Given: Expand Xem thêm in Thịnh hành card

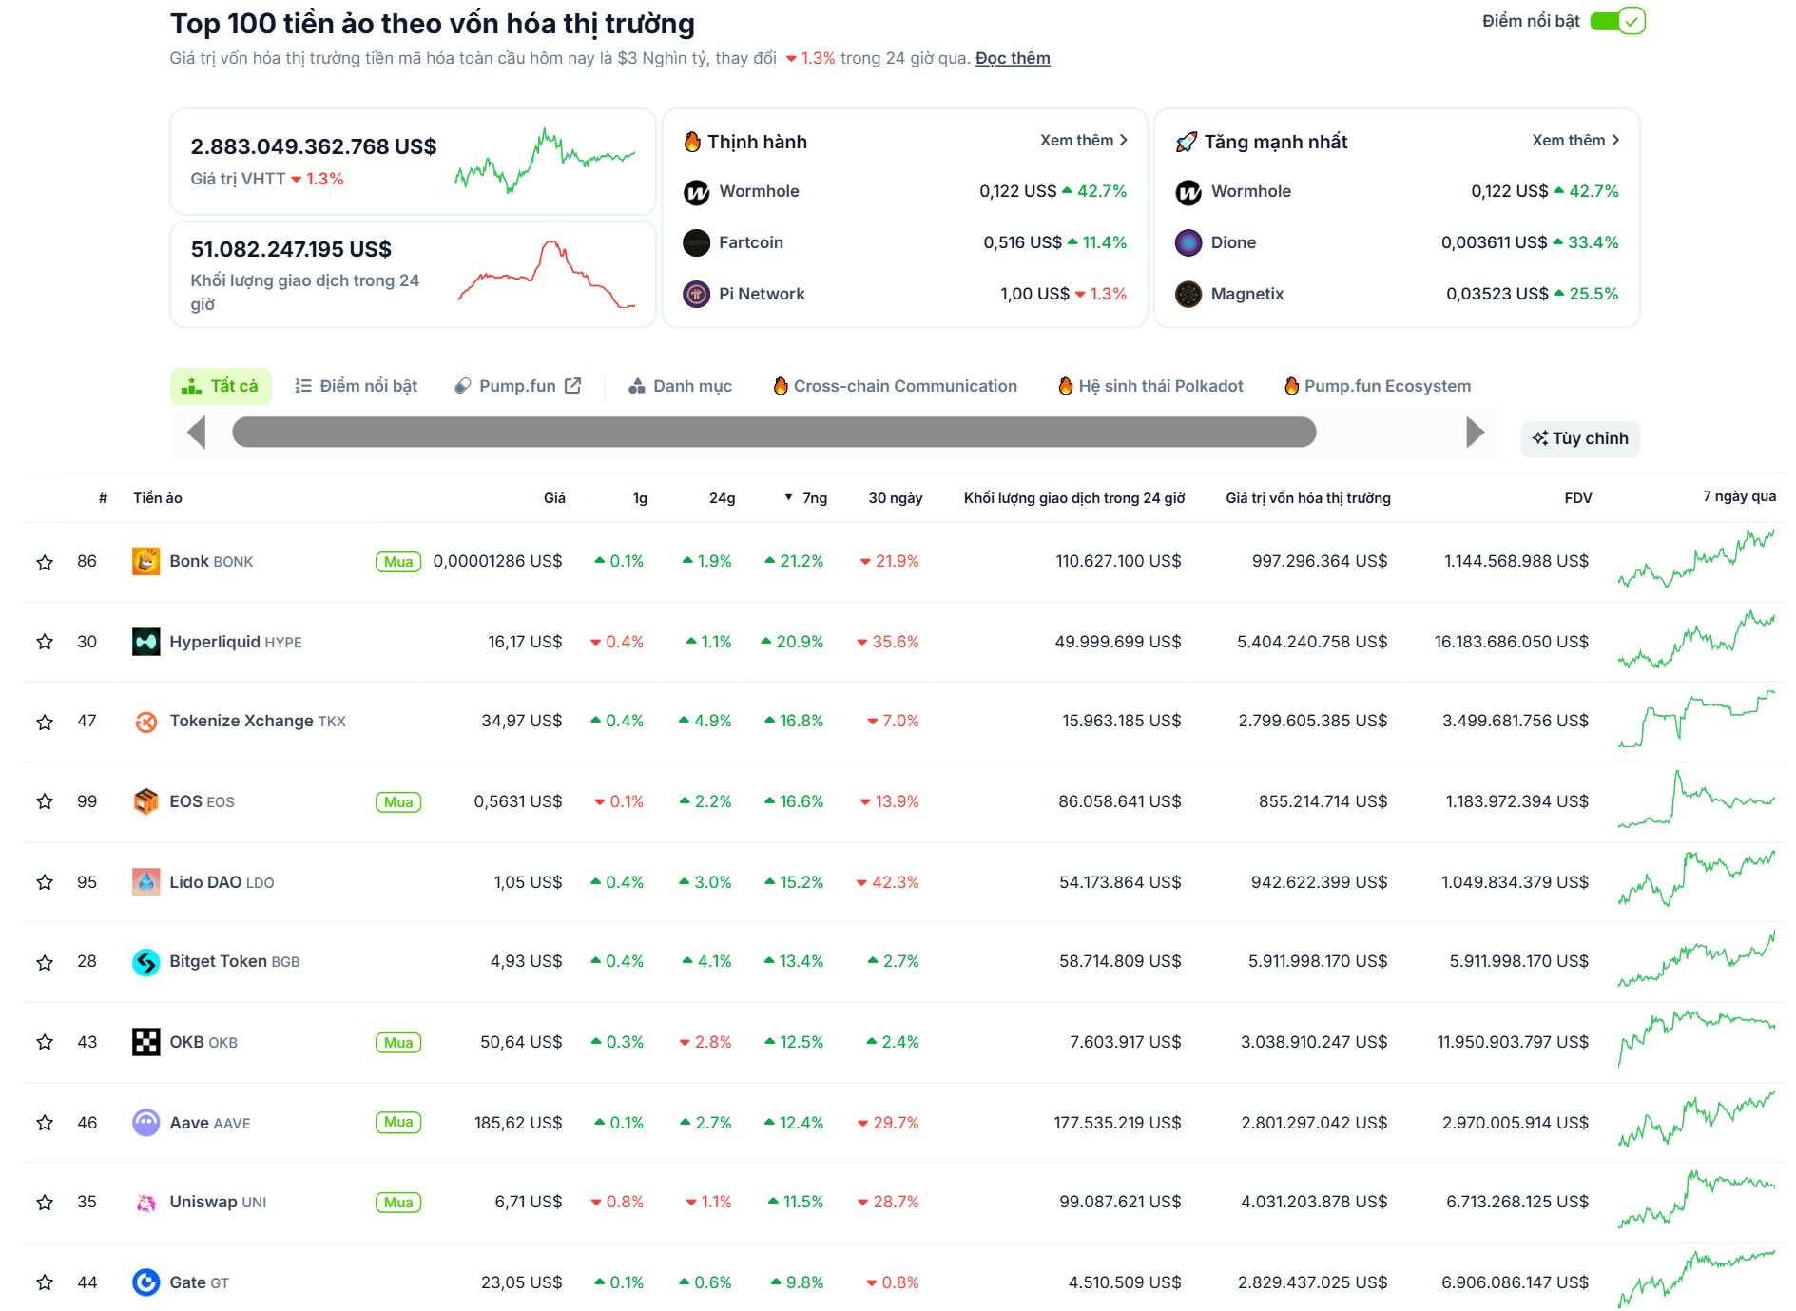Looking at the screenshot, I should tap(1083, 140).
